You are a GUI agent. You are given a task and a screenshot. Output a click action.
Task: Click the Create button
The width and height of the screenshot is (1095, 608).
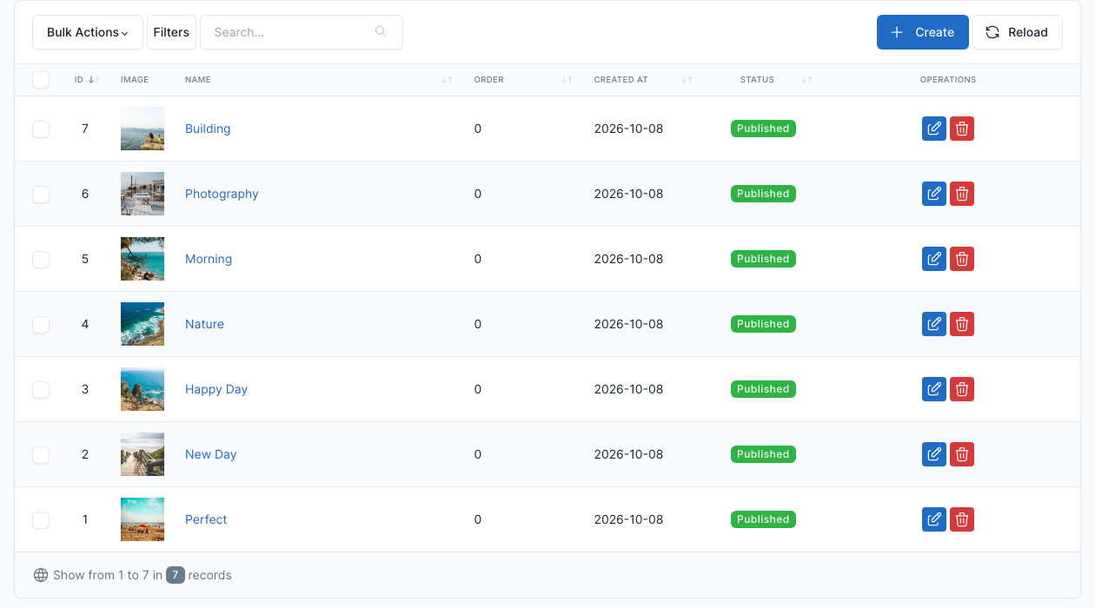coord(923,32)
